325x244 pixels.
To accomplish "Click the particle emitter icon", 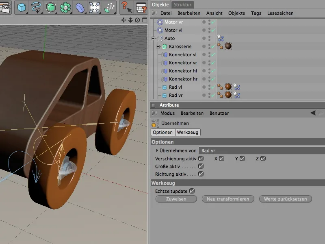I will point(109,7).
